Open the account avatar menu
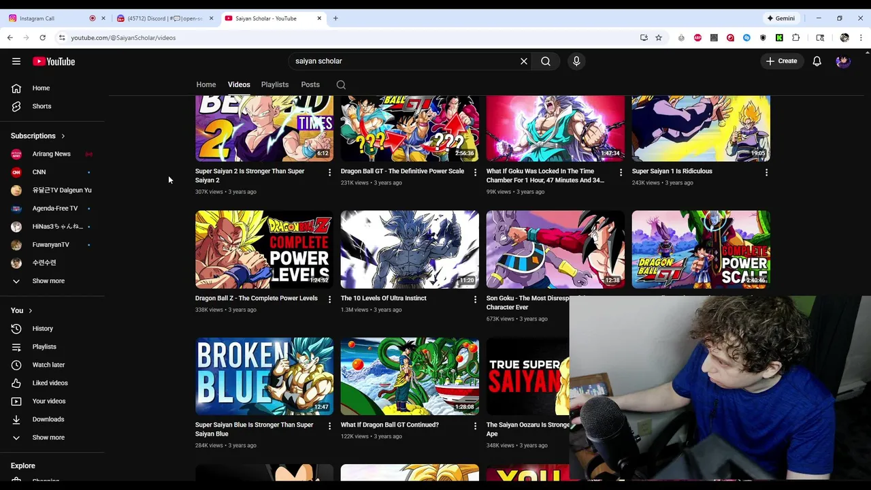The height and width of the screenshot is (490, 871). pyautogui.click(x=843, y=61)
